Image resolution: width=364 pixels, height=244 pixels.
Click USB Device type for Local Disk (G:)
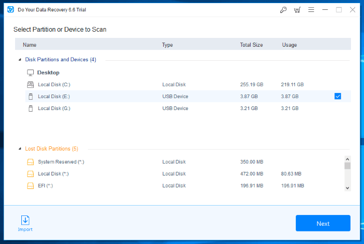tap(175, 109)
